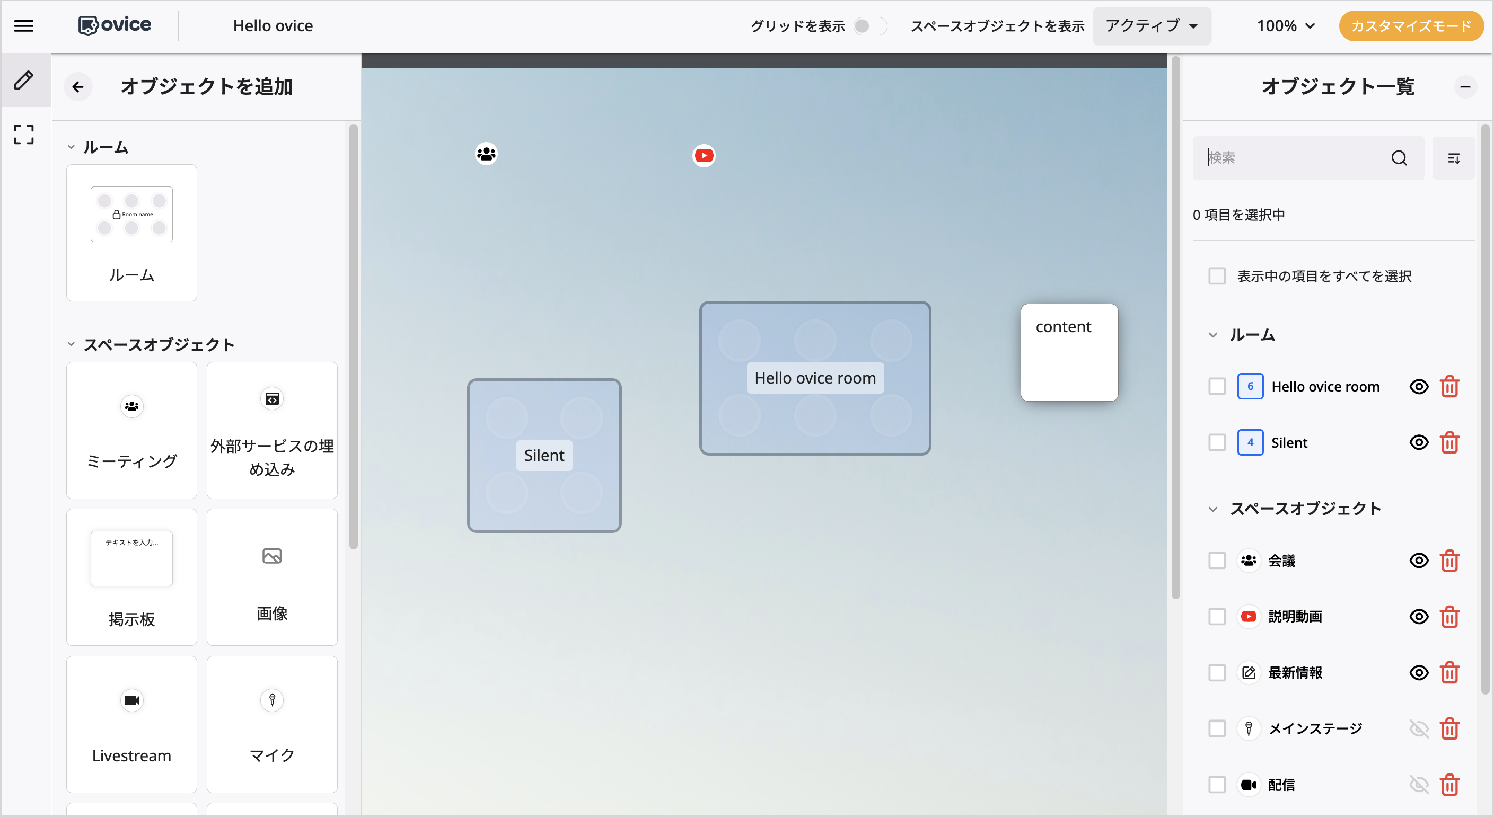
Task: Click the Hello ovice space title
Action: (x=273, y=26)
